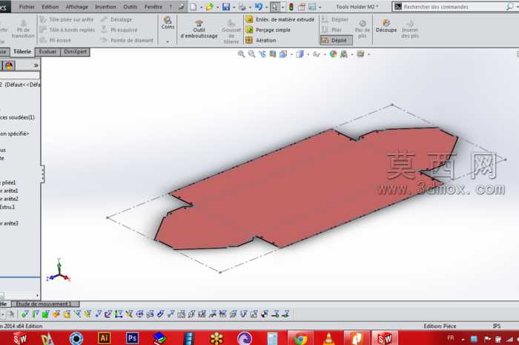The image size is (519, 345).
Task: Click the Select cursor tool icon
Action: point(275,7)
